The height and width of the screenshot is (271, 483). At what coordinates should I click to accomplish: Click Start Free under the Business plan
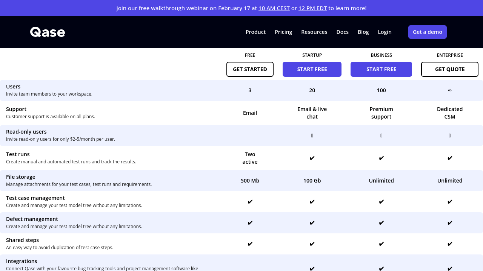click(381, 69)
